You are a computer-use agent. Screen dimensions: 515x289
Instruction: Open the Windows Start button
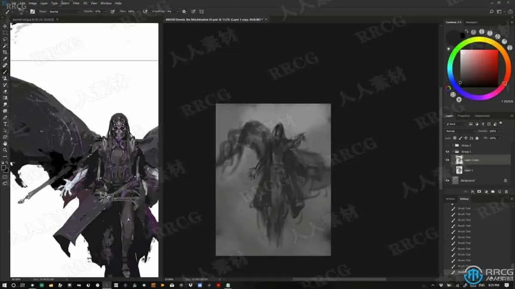[x=4, y=285]
